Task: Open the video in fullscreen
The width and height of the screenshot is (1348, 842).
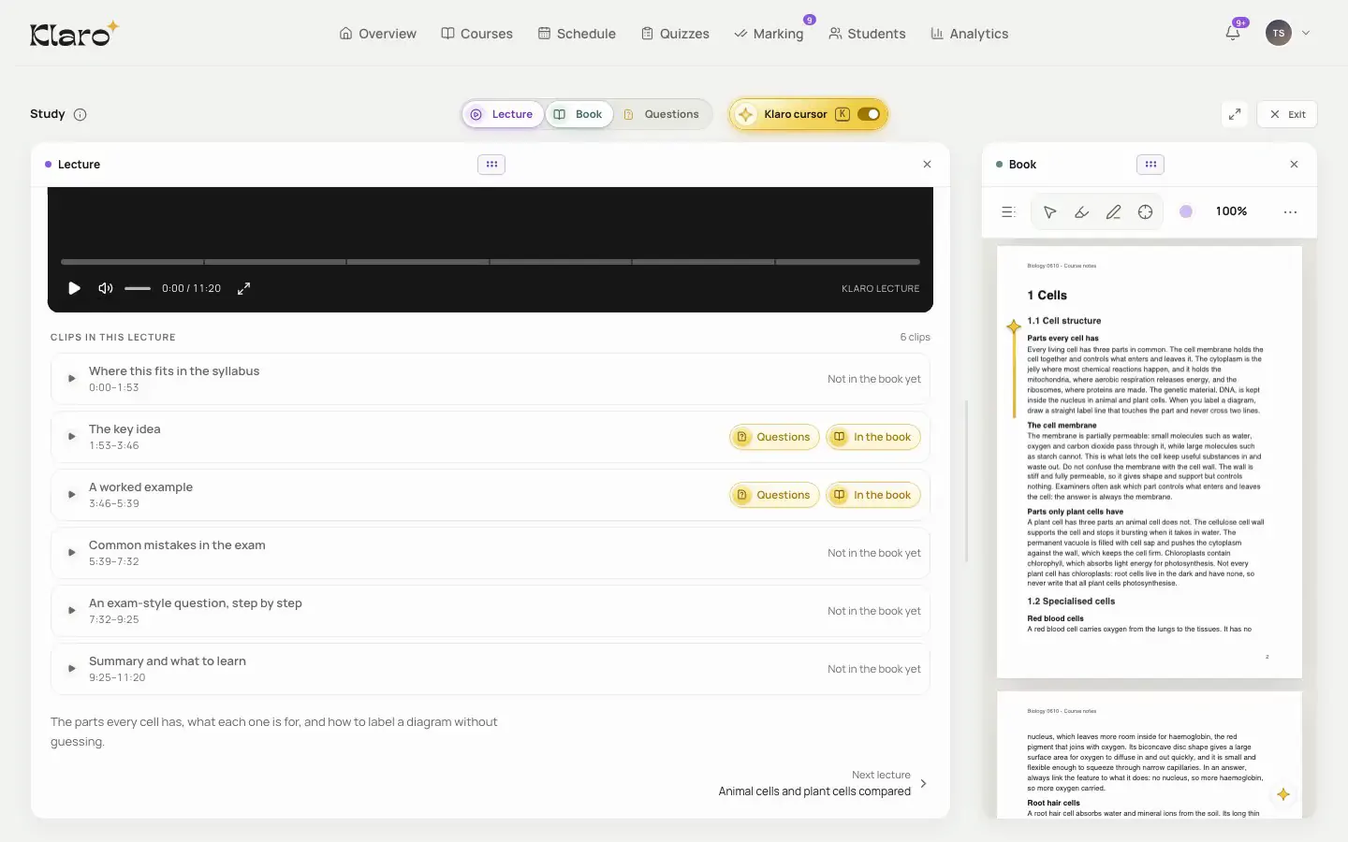Action: tap(243, 288)
